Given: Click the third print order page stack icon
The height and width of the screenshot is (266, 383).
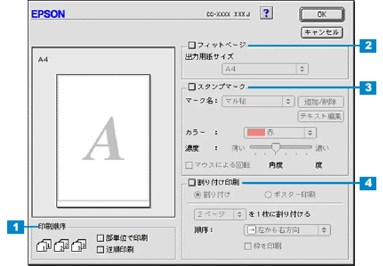Looking at the screenshot, I should pyautogui.click(x=79, y=245).
